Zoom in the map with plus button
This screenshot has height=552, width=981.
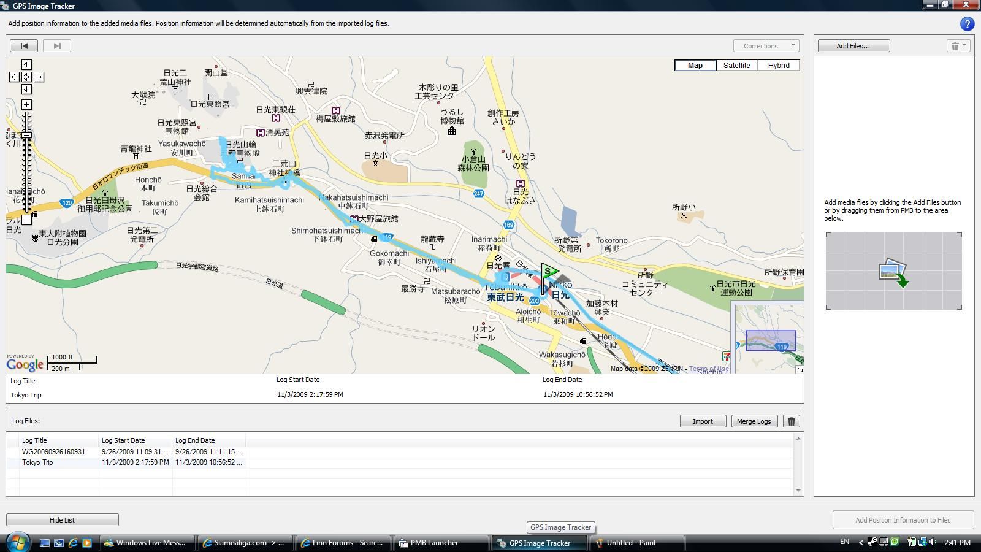pos(26,105)
